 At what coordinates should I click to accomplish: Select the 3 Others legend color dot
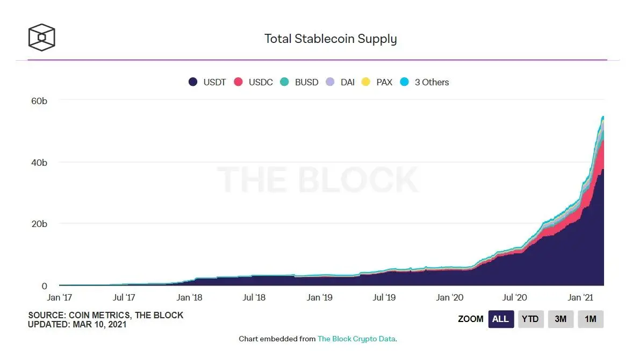click(x=404, y=82)
